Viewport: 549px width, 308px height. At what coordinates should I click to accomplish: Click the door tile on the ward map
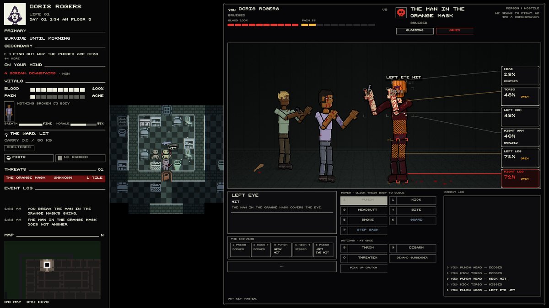[166, 177]
